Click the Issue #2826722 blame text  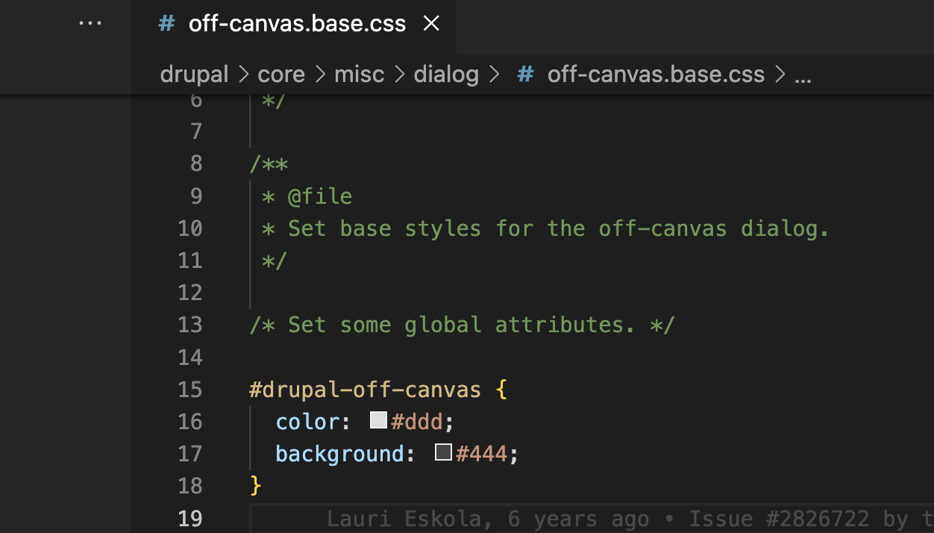tap(778, 519)
